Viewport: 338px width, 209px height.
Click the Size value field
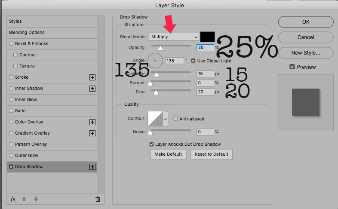pos(205,92)
